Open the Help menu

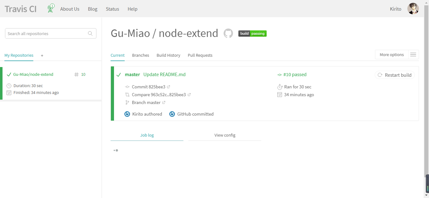[133, 9]
